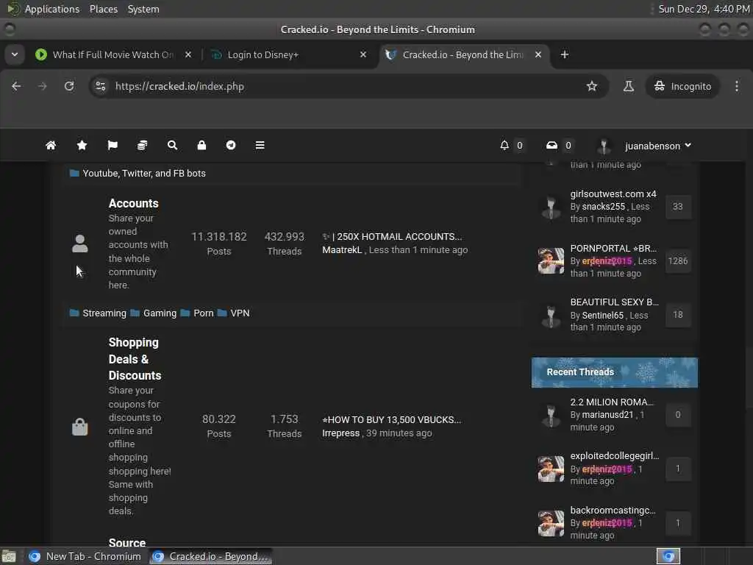Image resolution: width=753 pixels, height=565 pixels.
Task: Click the Recent Threads header
Action: 614,372
